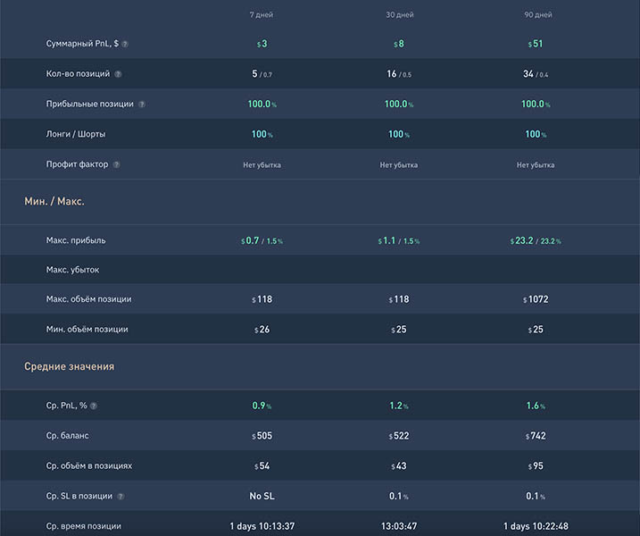Select the 30 дней column header
Image resolution: width=640 pixels, height=536 pixels.
pos(399,15)
